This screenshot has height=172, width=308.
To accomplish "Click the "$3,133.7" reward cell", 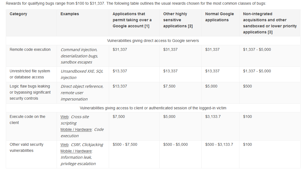I will coord(213,117).
